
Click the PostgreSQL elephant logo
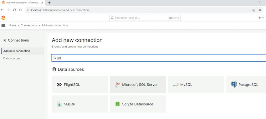point(234,85)
